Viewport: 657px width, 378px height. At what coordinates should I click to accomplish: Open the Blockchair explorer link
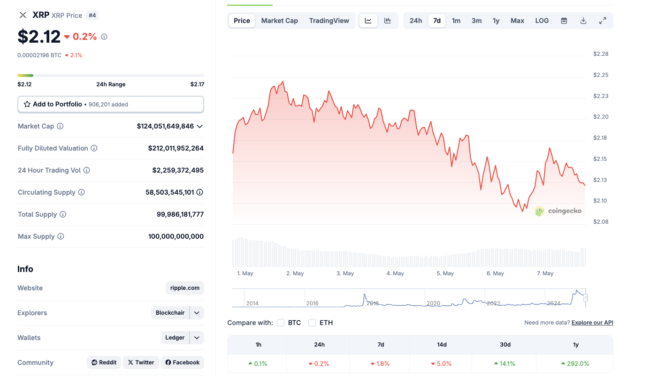170,313
